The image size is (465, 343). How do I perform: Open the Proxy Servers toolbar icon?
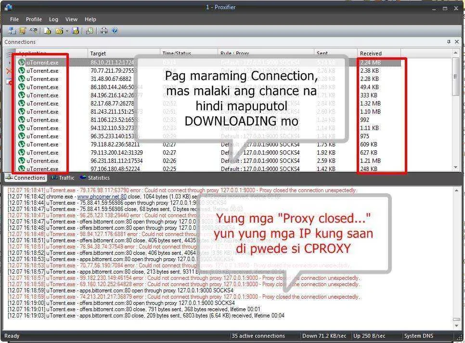[x=12, y=30]
